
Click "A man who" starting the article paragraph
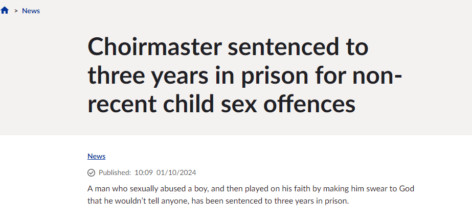click(x=106, y=189)
